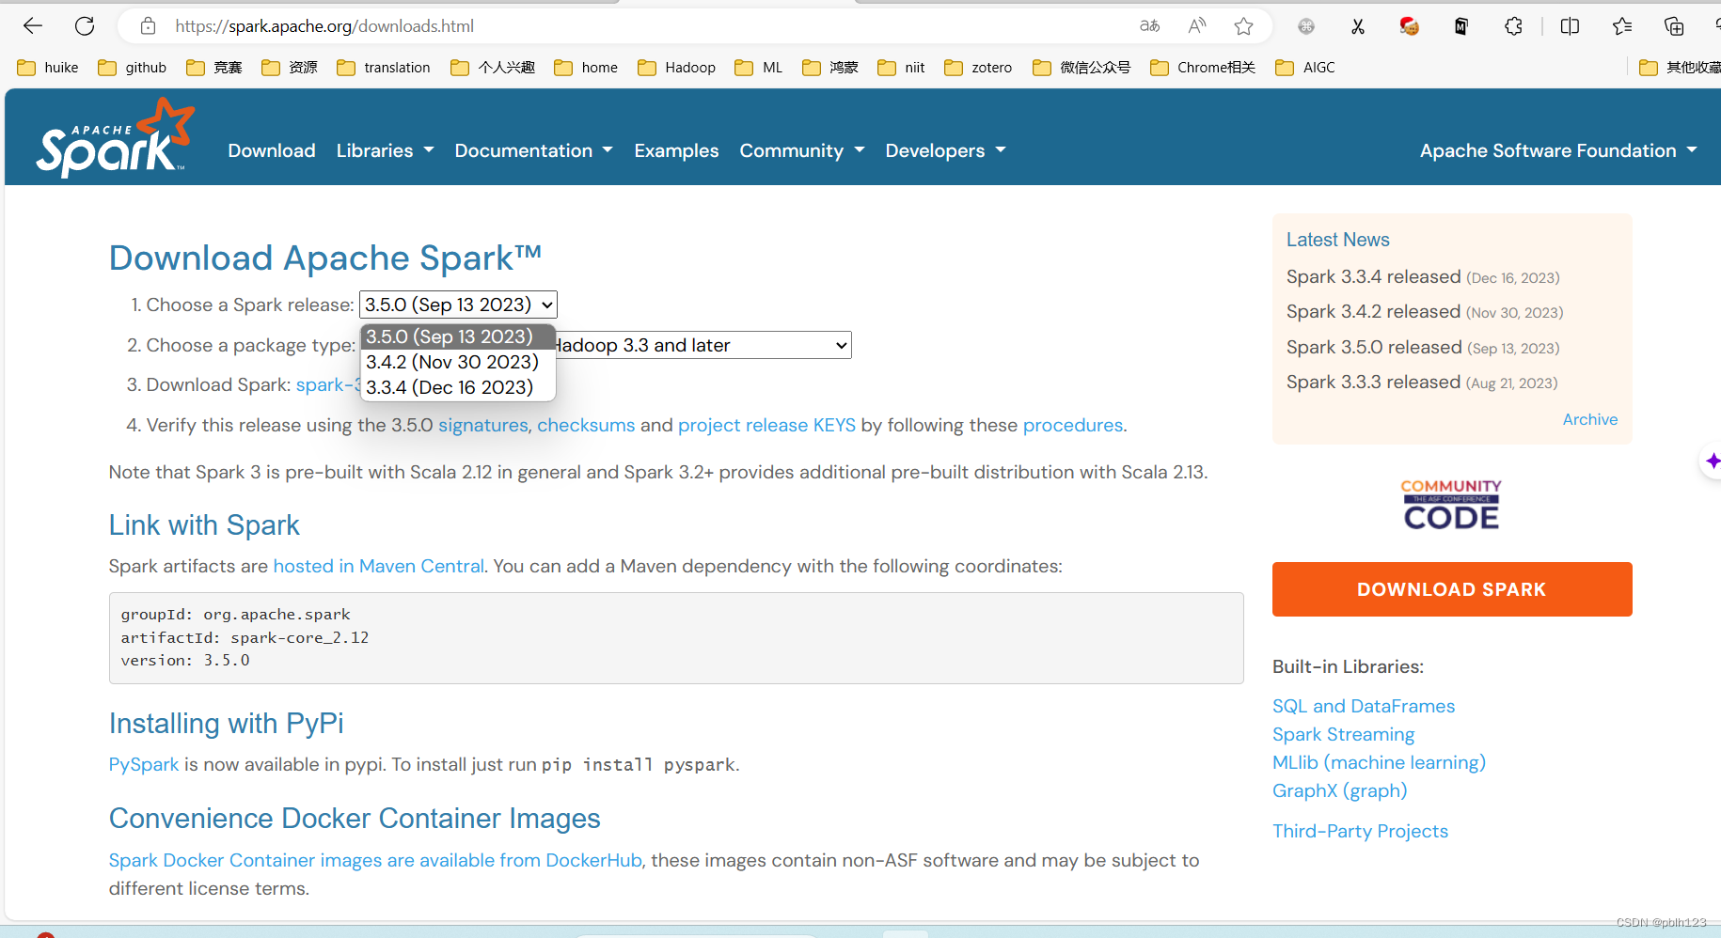Open the Examples nav item
The image size is (1721, 938).
(676, 150)
